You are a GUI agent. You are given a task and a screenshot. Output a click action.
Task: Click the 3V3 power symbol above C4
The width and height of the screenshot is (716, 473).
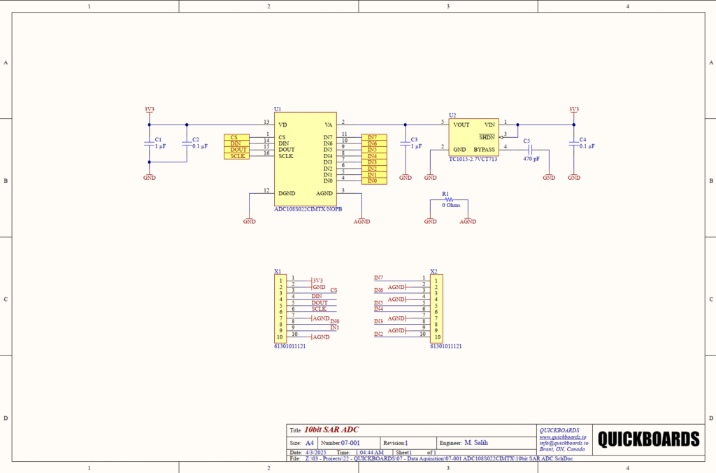coord(573,110)
